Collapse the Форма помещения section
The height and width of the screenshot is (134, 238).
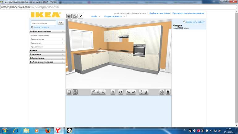coord(63,31)
